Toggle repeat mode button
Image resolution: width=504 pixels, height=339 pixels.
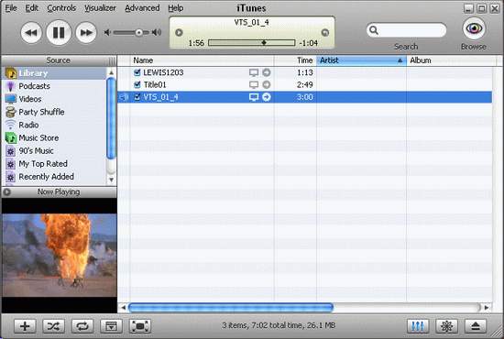pyautogui.click(x=82, y=326)
